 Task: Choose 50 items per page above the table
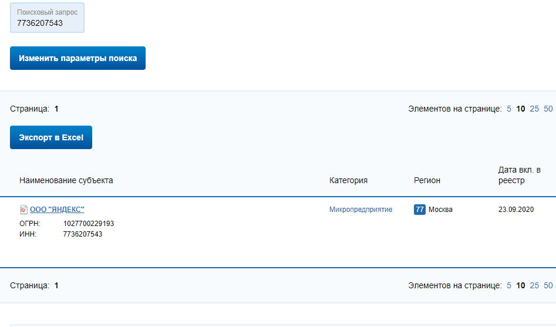coord(548,109)
